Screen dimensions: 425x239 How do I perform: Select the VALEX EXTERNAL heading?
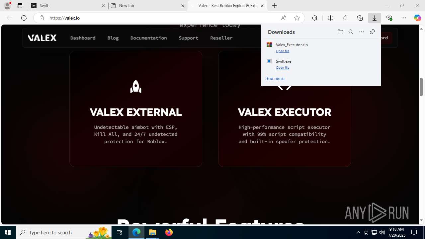136,112
